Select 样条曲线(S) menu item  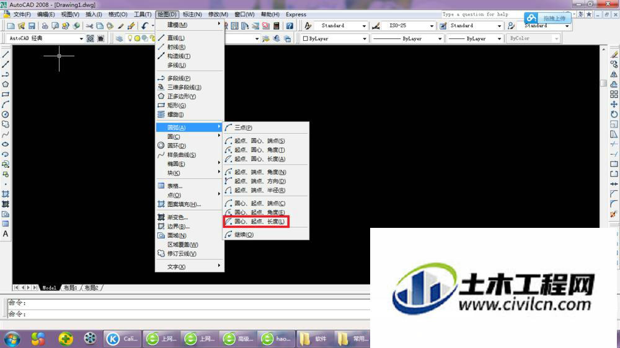point(190,155)
